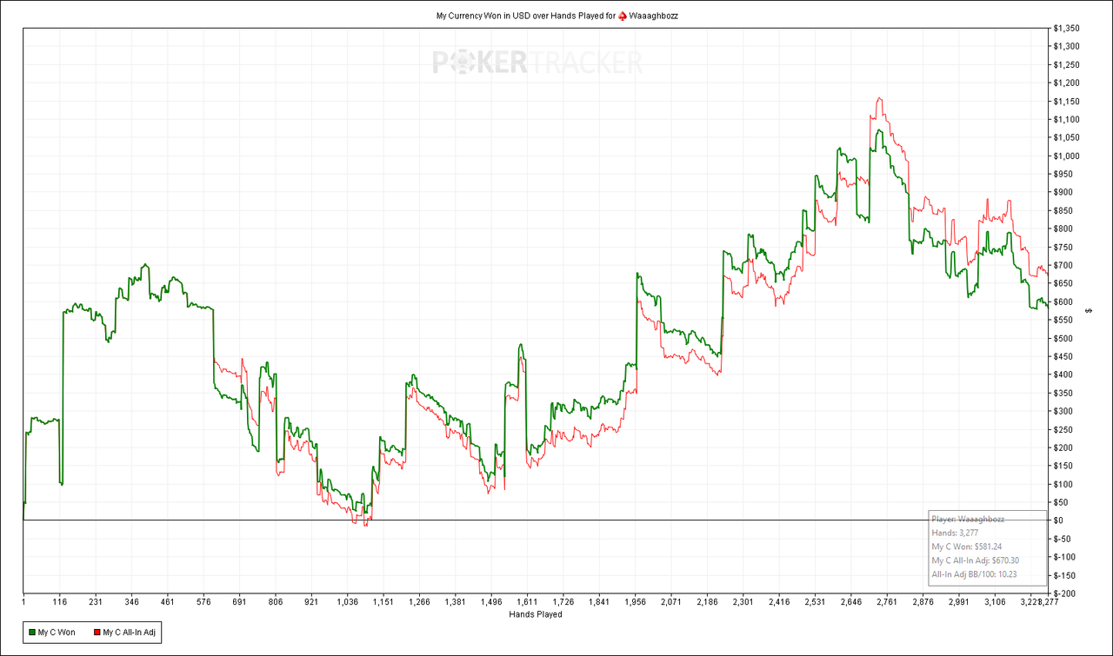1113x656 pixels.
Task: Click the $600 y-axis tick label
Action: pos(1063,301)
